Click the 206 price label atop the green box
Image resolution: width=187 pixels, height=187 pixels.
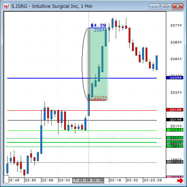100,30
